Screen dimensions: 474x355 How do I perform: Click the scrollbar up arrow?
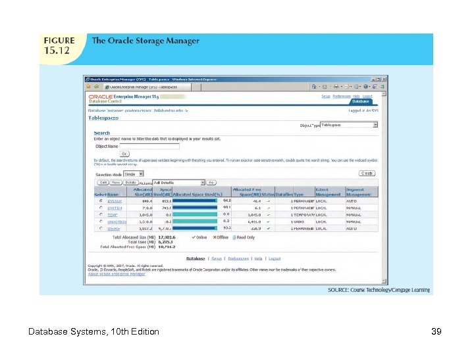pyautogui.click(x=384, y=94)
